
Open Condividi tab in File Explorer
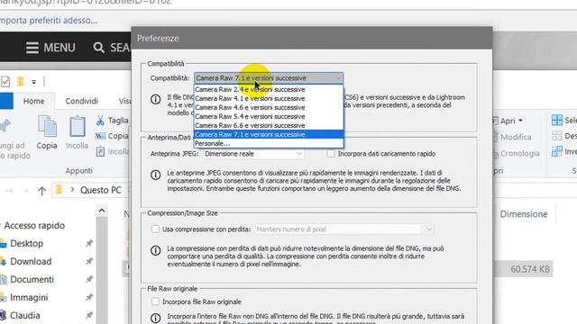point(82,101)
